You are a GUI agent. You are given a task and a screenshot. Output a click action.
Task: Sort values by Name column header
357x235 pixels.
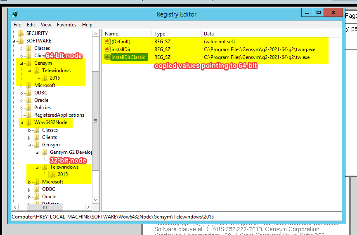pyautogui.click(x=127, y=34)
